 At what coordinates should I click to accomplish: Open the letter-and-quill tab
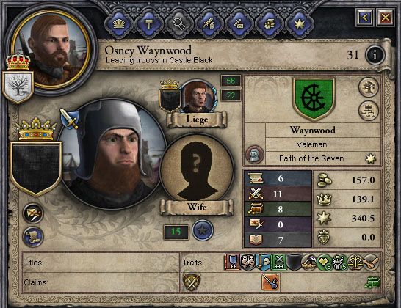click(239, 24)
